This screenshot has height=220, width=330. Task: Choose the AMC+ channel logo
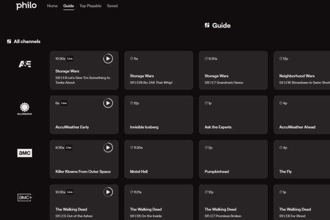[25, 197]
